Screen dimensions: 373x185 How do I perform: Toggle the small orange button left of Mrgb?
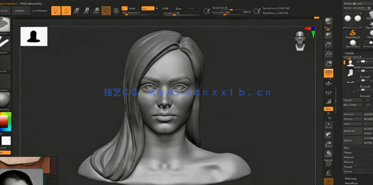124,8
